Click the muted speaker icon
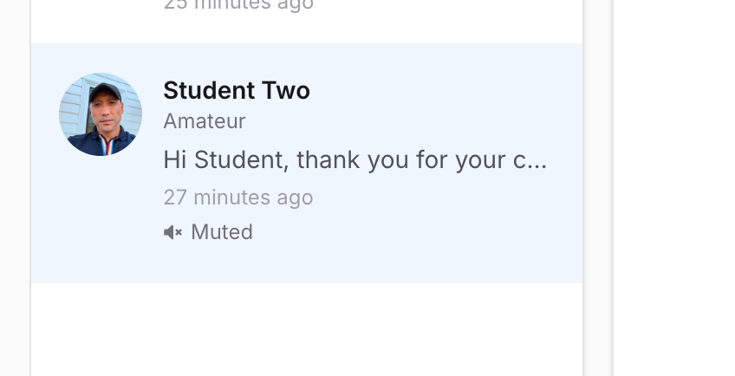This screenshot has height=376, width=735. 172,232
